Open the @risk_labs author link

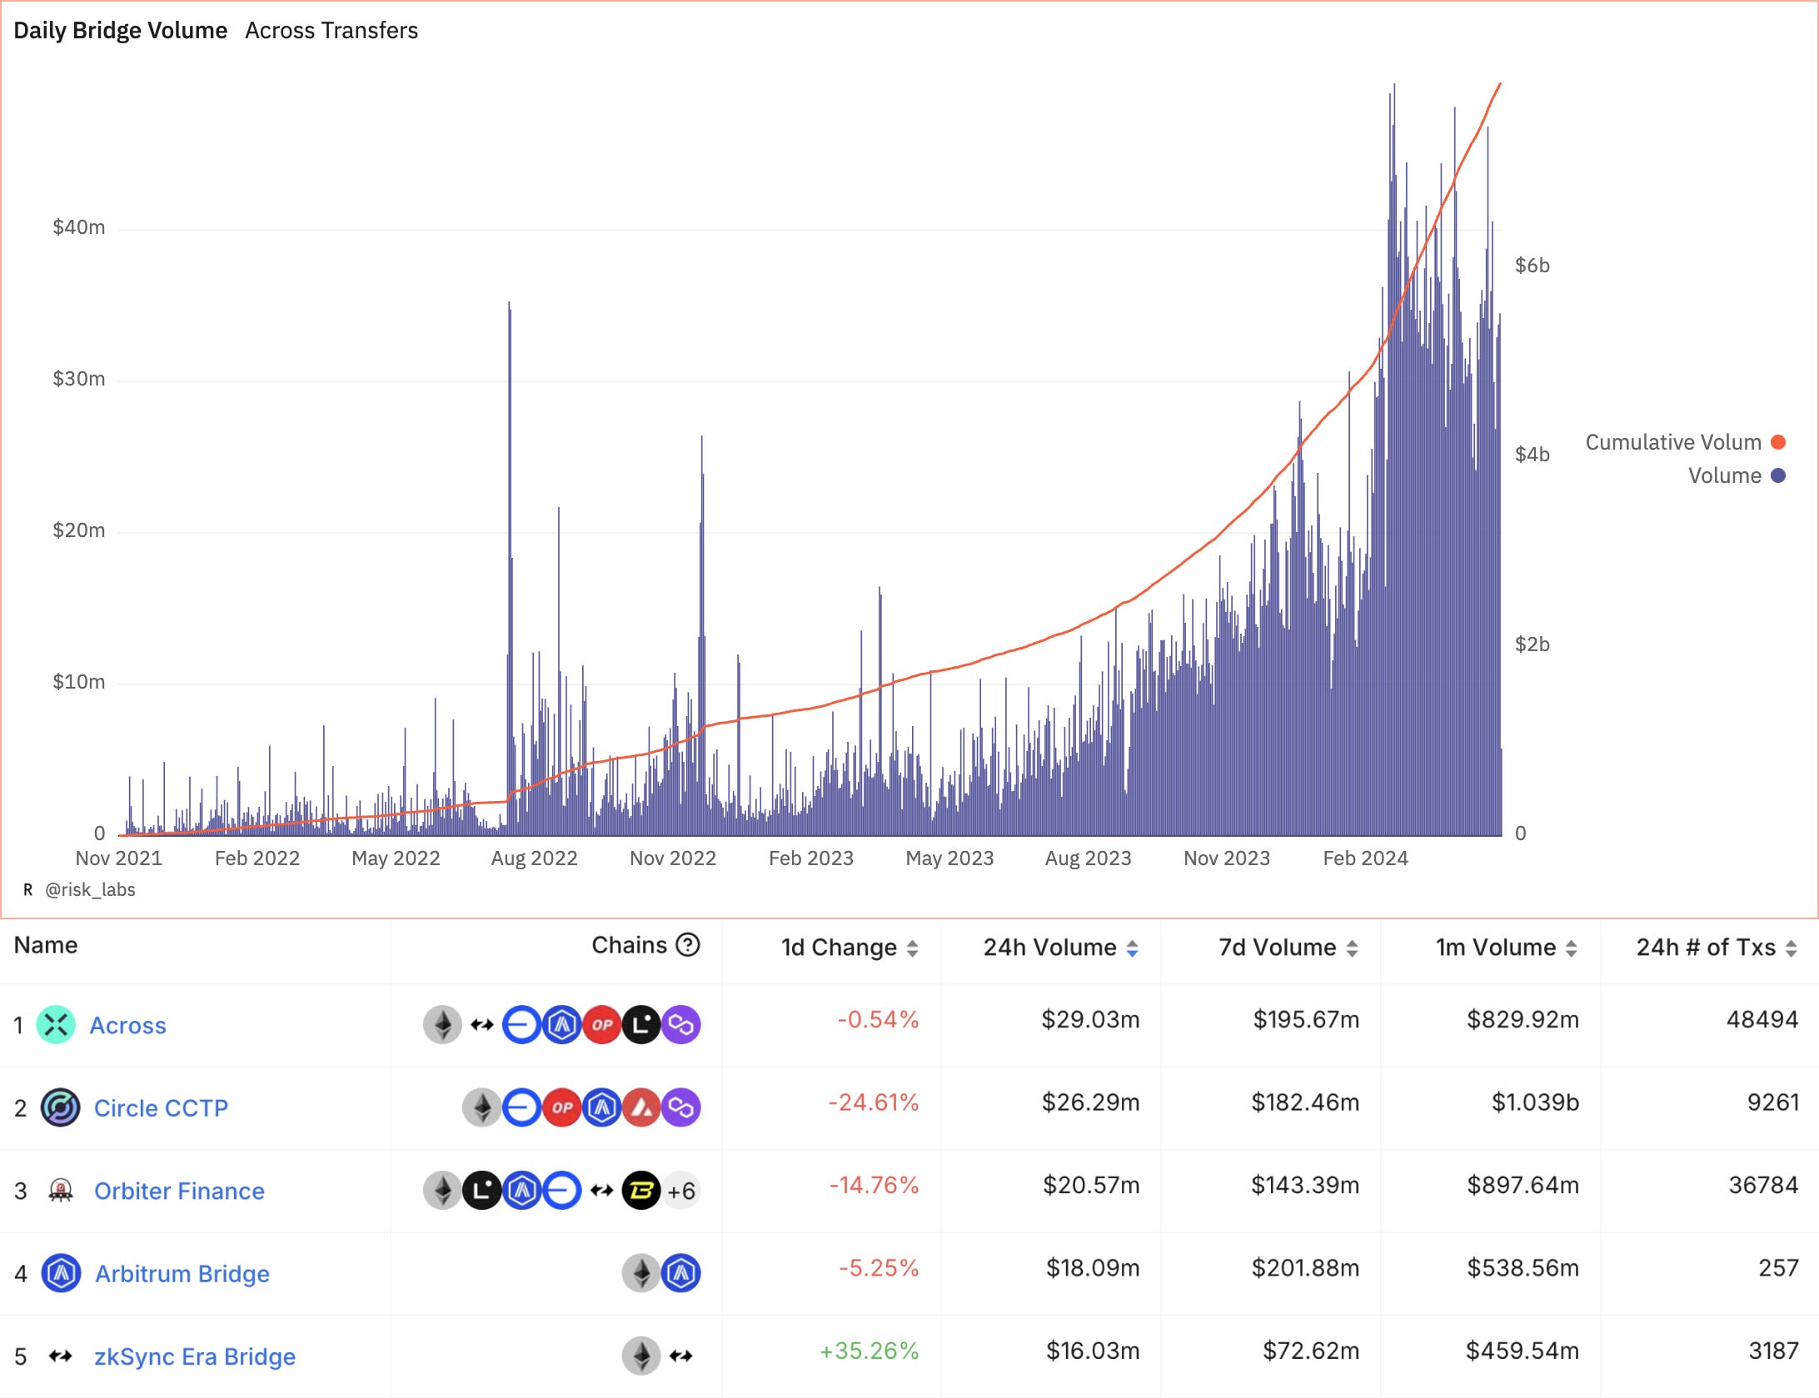[90, 890]
